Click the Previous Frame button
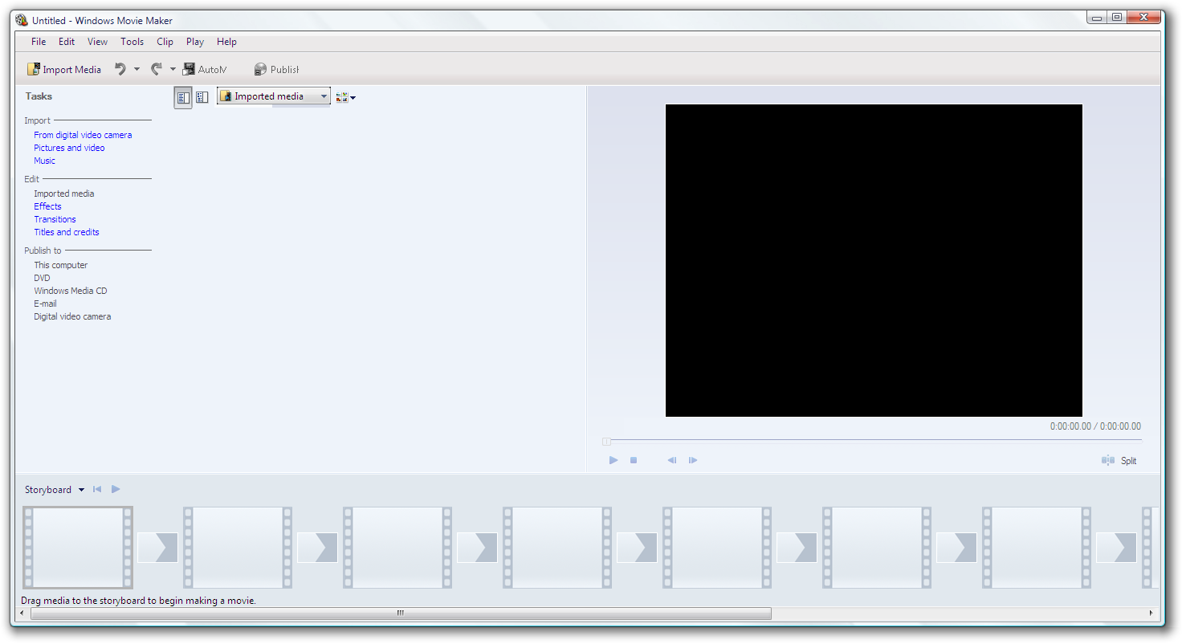Image resolution: width=1182 pixels, height=644 pixels. point(672,460)
